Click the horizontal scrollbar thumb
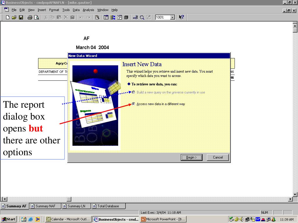The height and width of the screenshot is (223, 298). click(x=69, y=199)
